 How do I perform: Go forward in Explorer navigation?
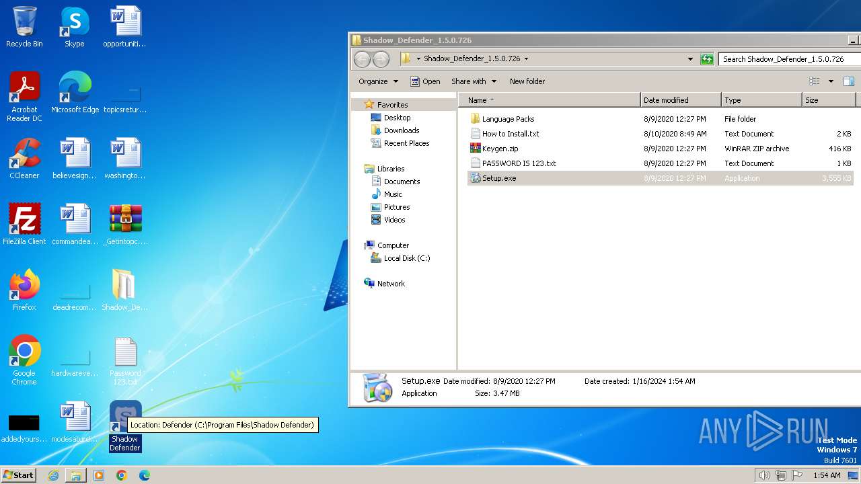point(381,59)
